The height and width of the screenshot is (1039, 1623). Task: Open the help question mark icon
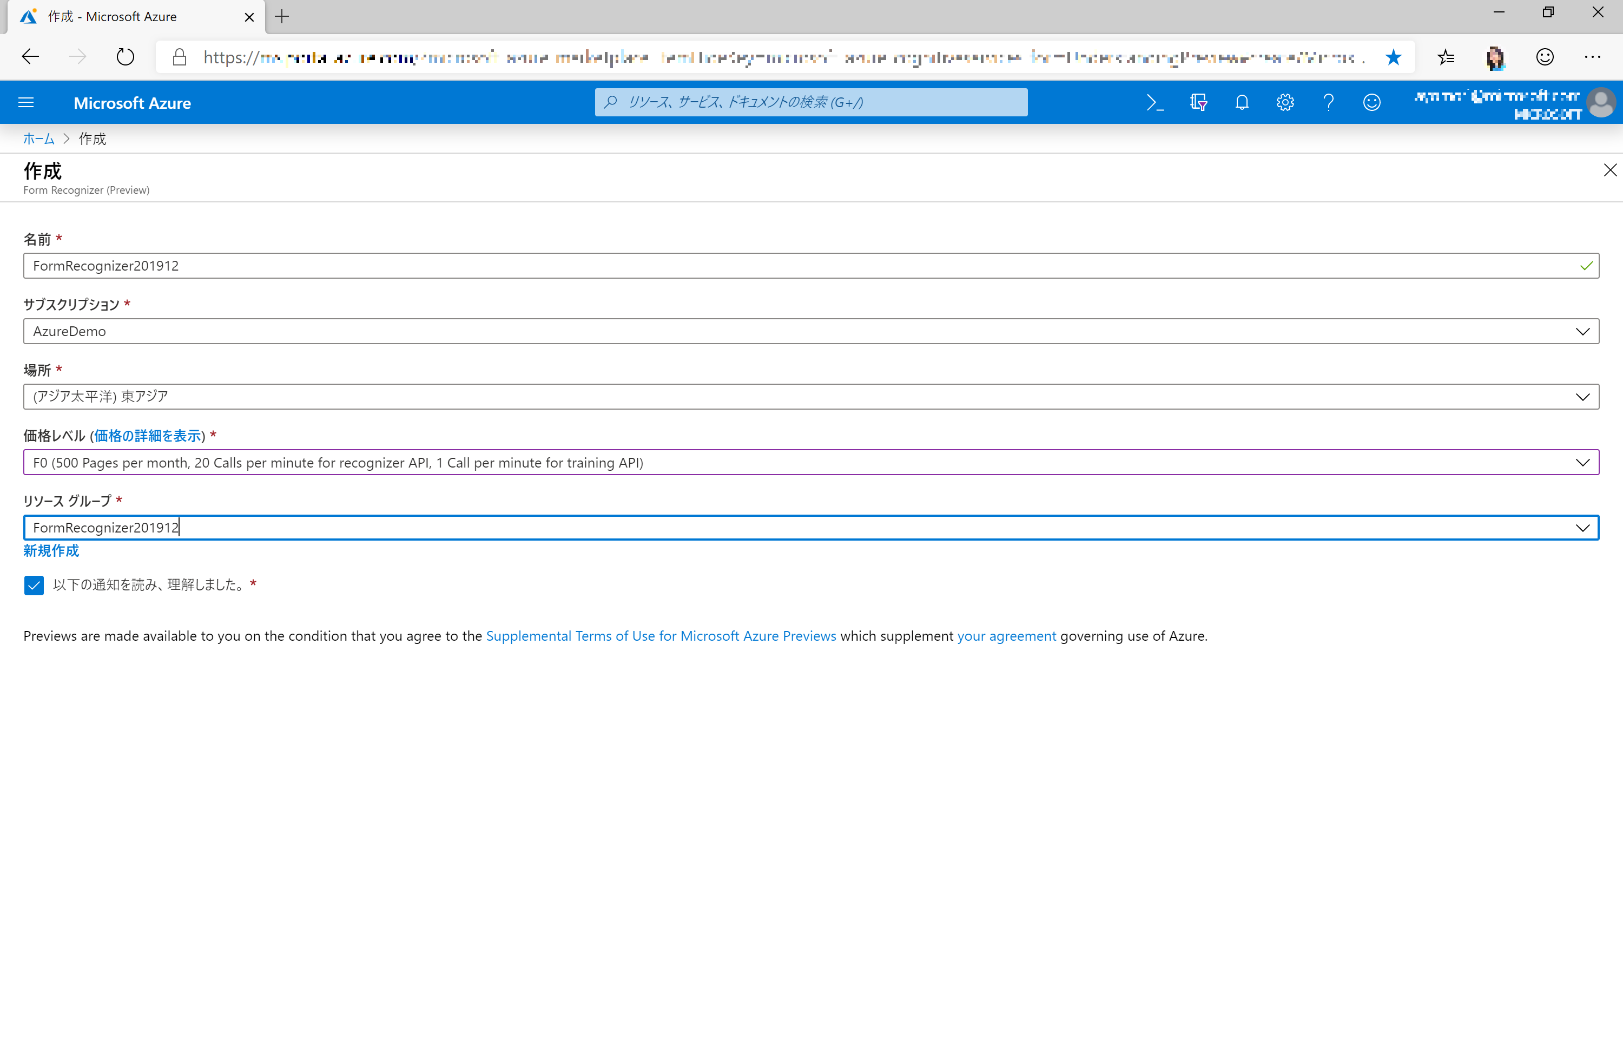pyautogui.click(x=1328, y=103)
